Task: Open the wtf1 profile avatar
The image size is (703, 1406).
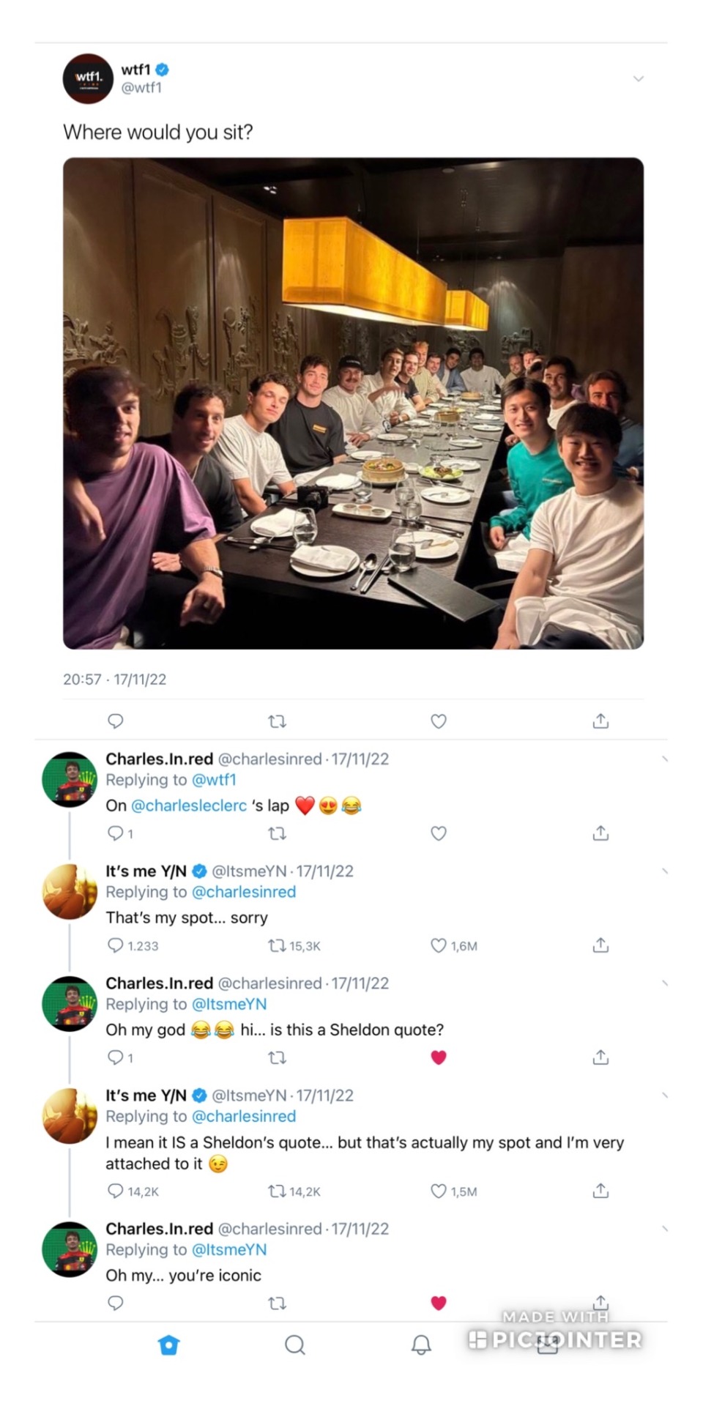Action: click(x=88, y=78)
